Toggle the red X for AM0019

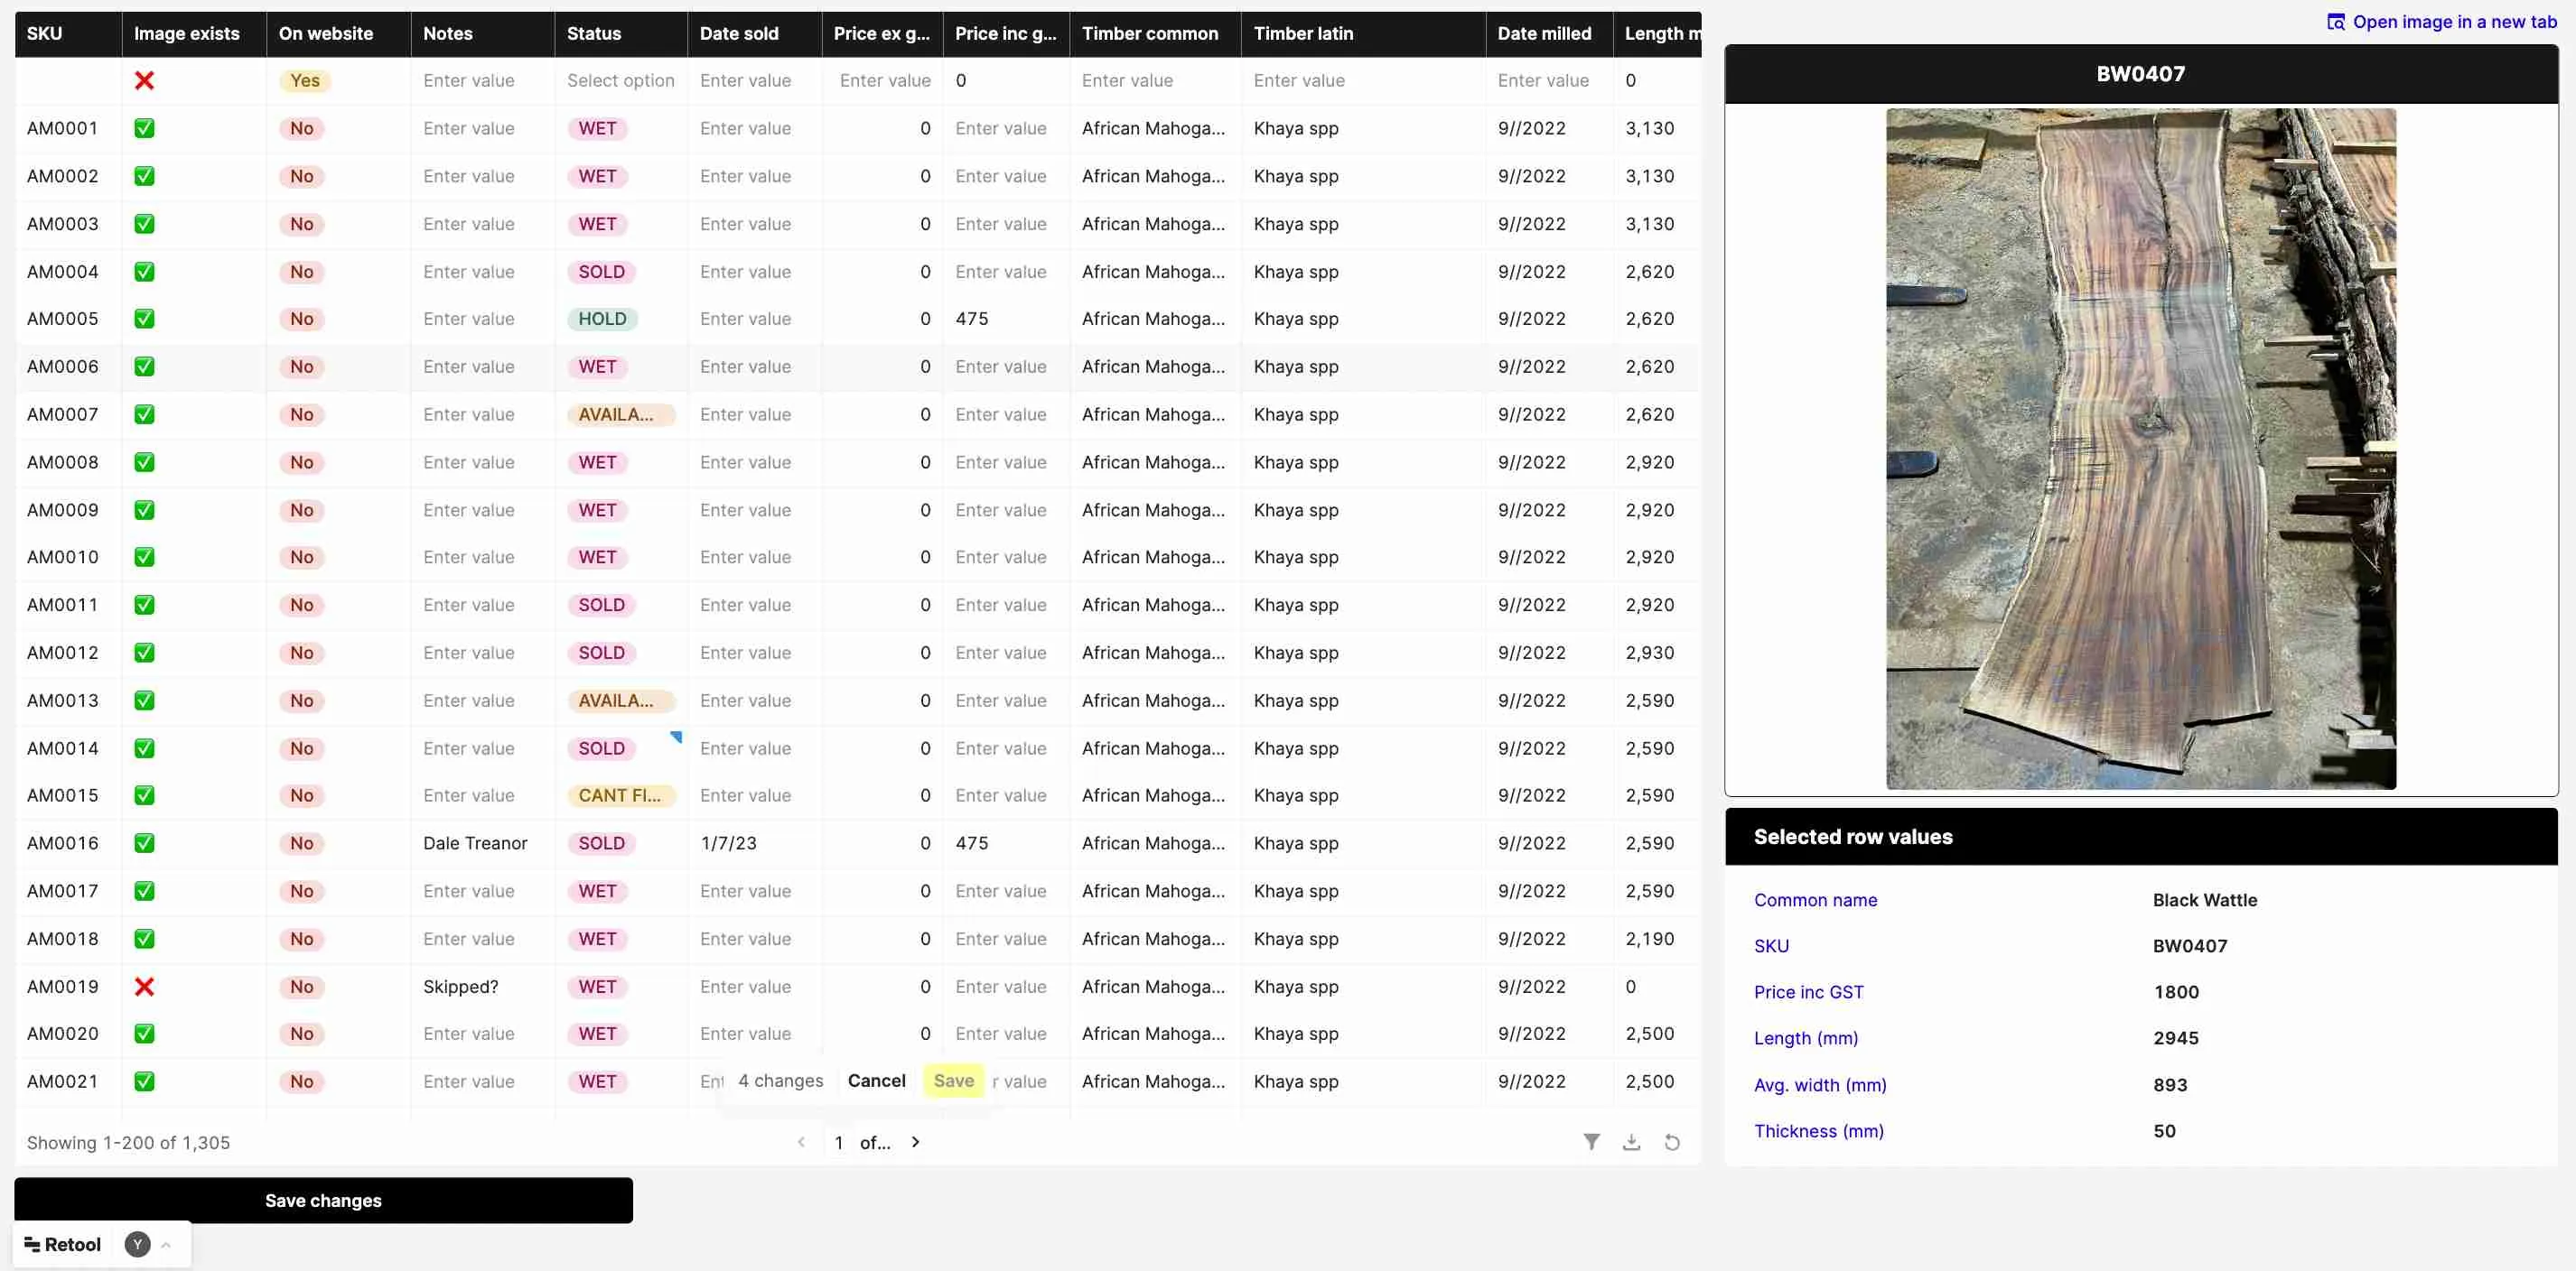point(144,987)
